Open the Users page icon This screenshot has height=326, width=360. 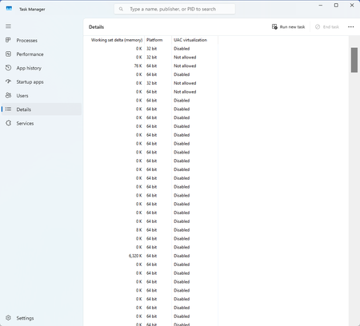[8, 95]
